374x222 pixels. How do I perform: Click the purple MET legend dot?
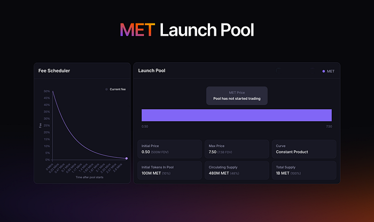(x=324, y=71)
